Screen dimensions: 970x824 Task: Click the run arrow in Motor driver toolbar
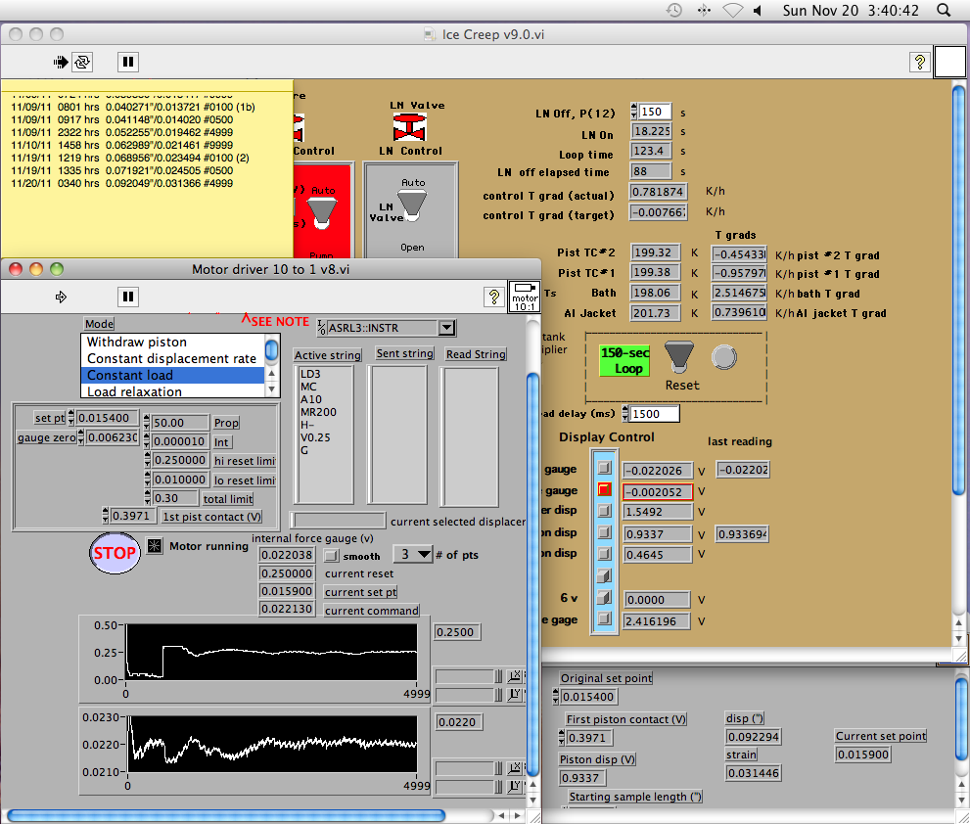61,297
